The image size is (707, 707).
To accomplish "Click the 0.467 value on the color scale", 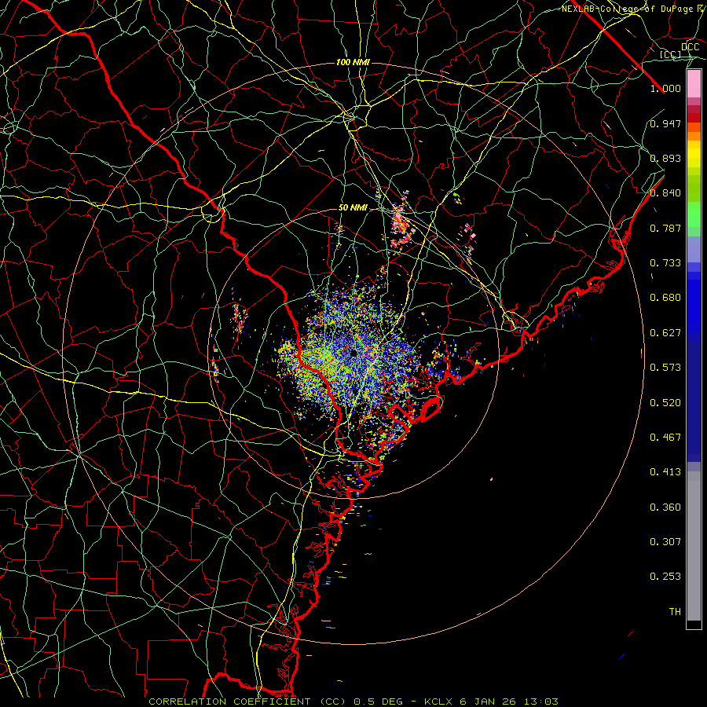I will 665,438.
